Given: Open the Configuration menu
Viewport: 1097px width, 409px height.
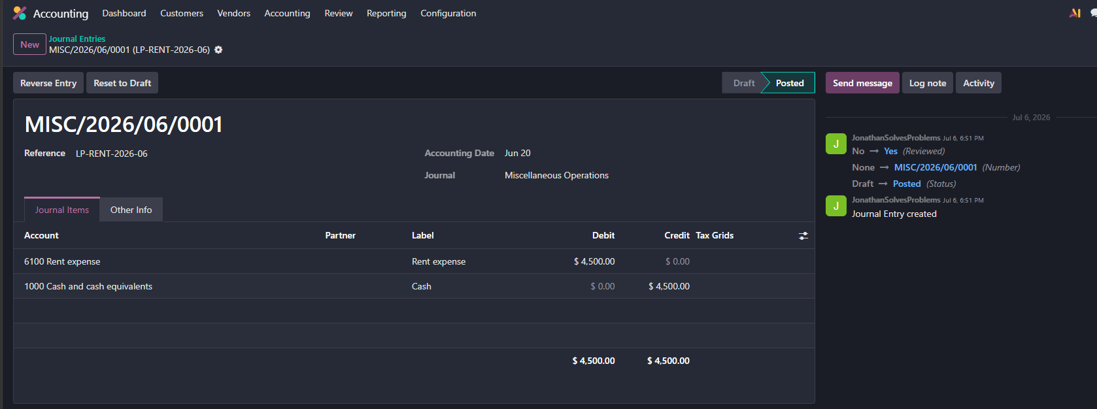Looking at the screenshot, I should point(448,13).
